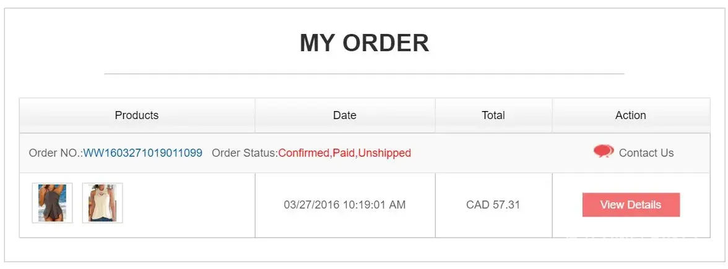Click the "Order Status:" label

pos(245,153)
